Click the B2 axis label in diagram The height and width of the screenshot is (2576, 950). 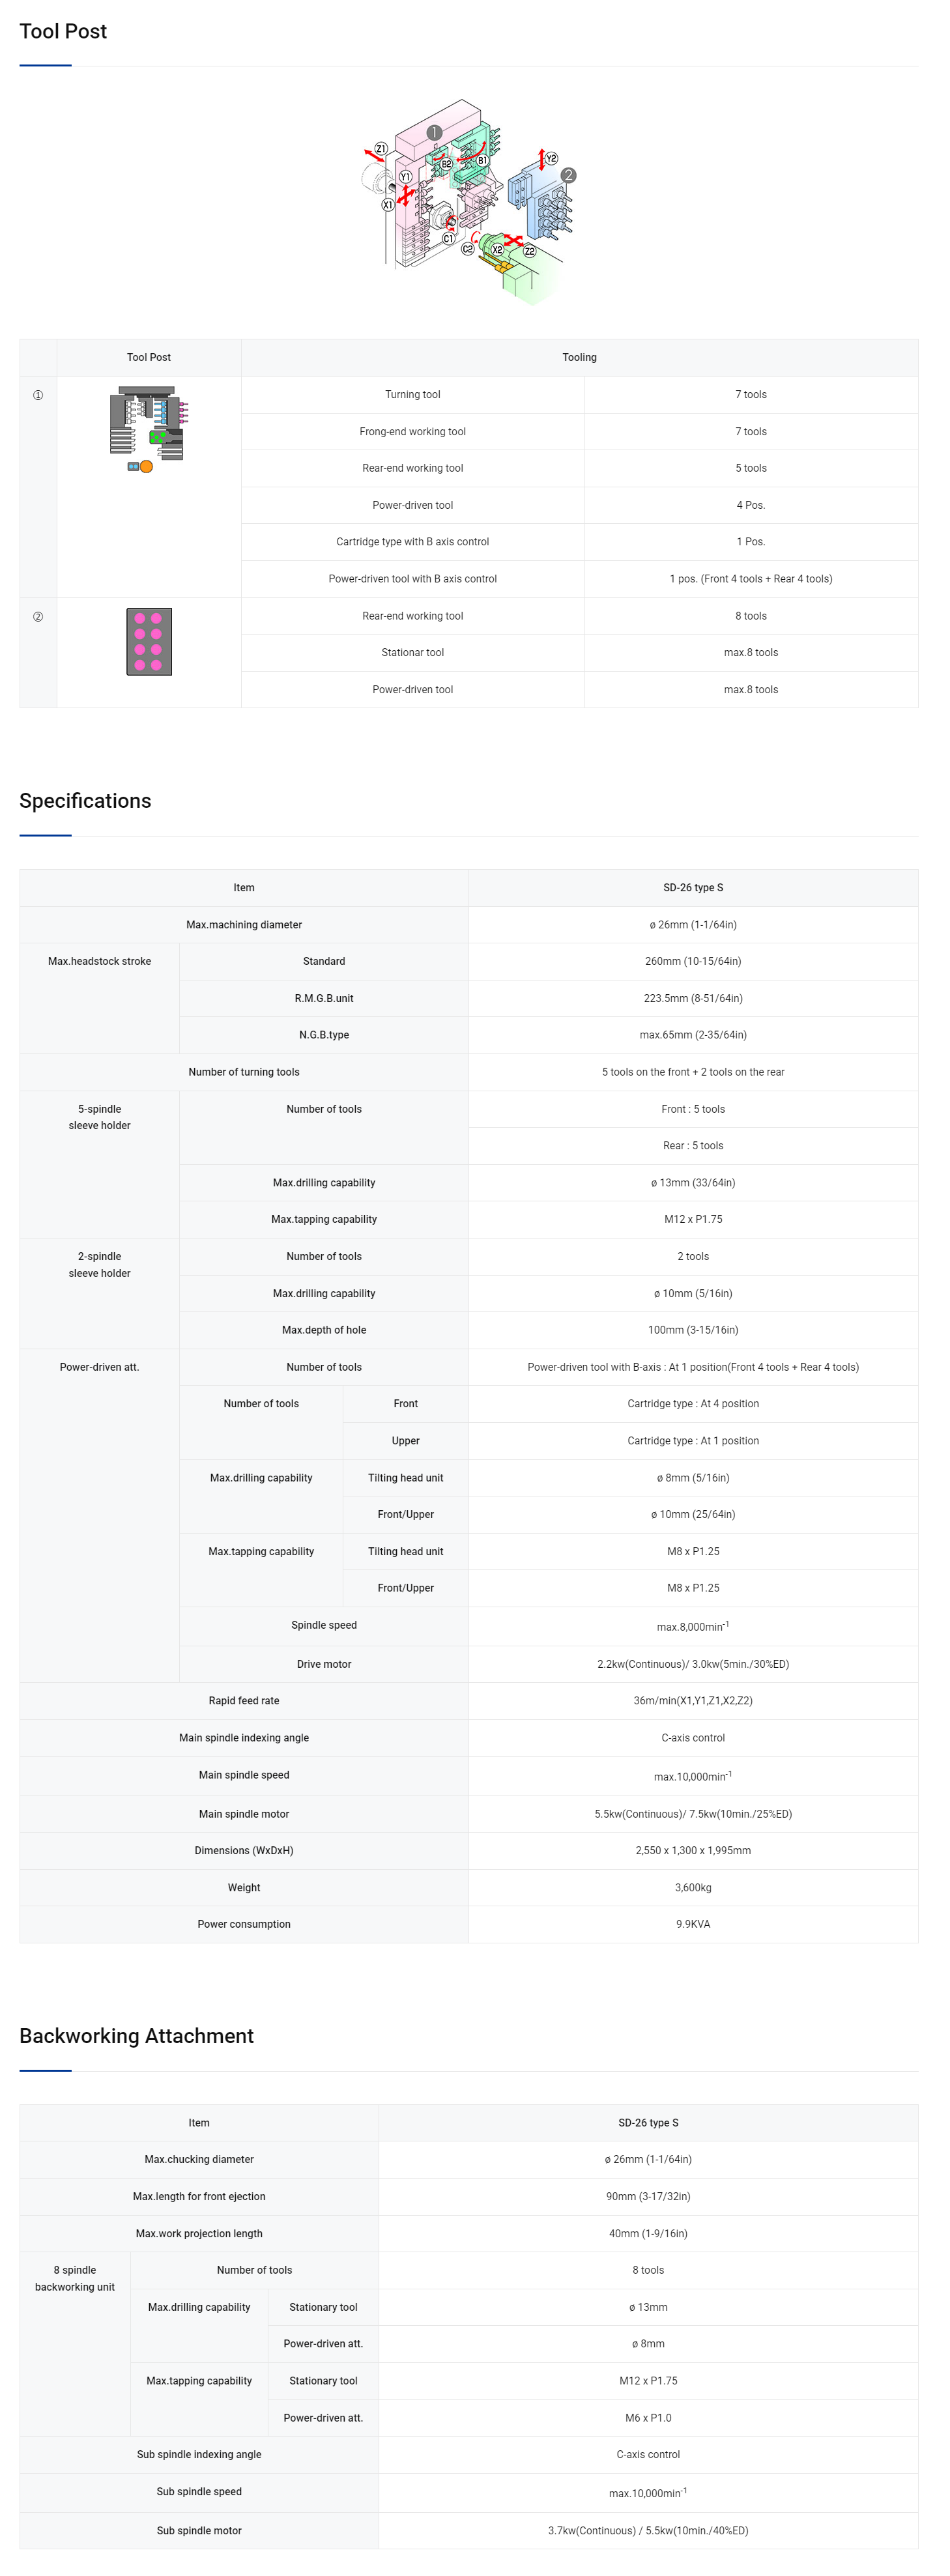coord(447,163)
